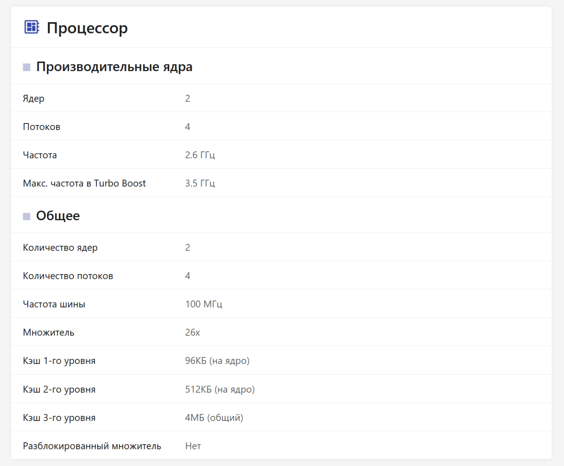Click the square bullet beside Общее
Viewport: 564px width, 466px height.
pos(26,216)
